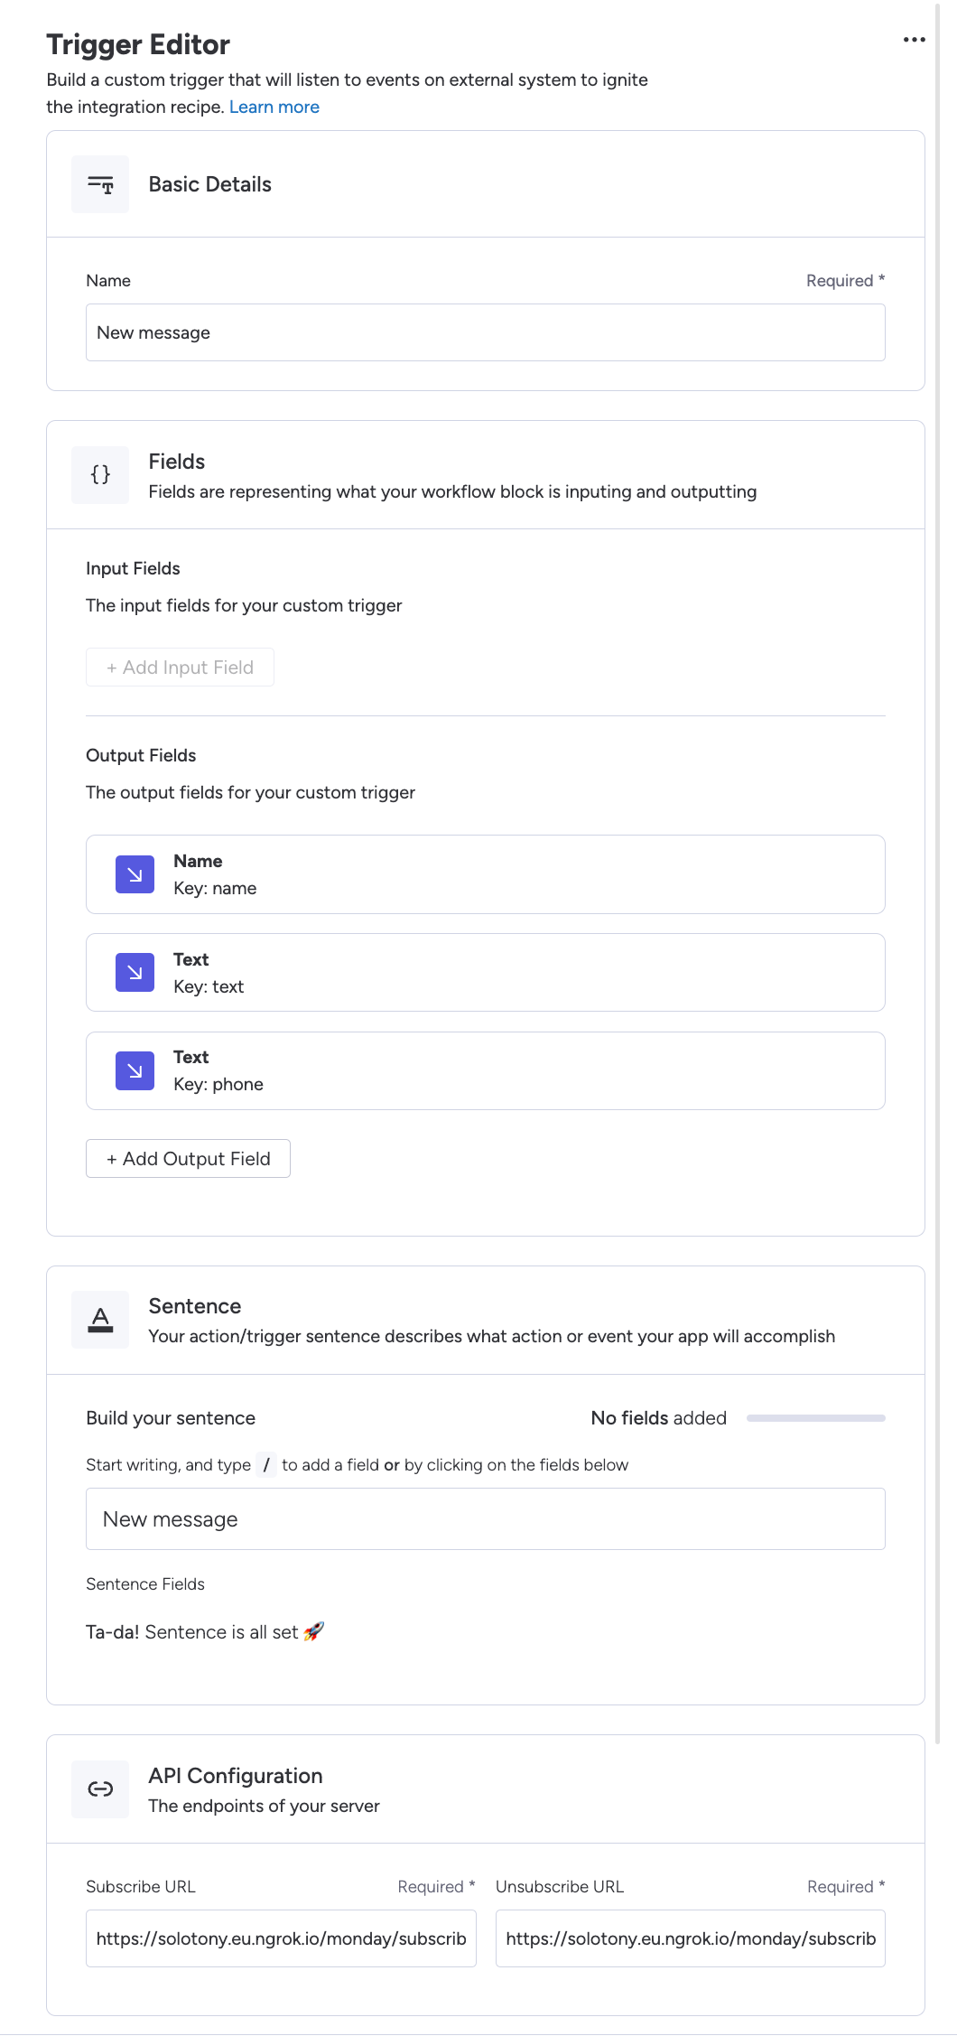The width and height of the screenshot is (957, 2036).
Task: Click the arrow icon of Key: phone field
Action: (x=135, y=1070)
